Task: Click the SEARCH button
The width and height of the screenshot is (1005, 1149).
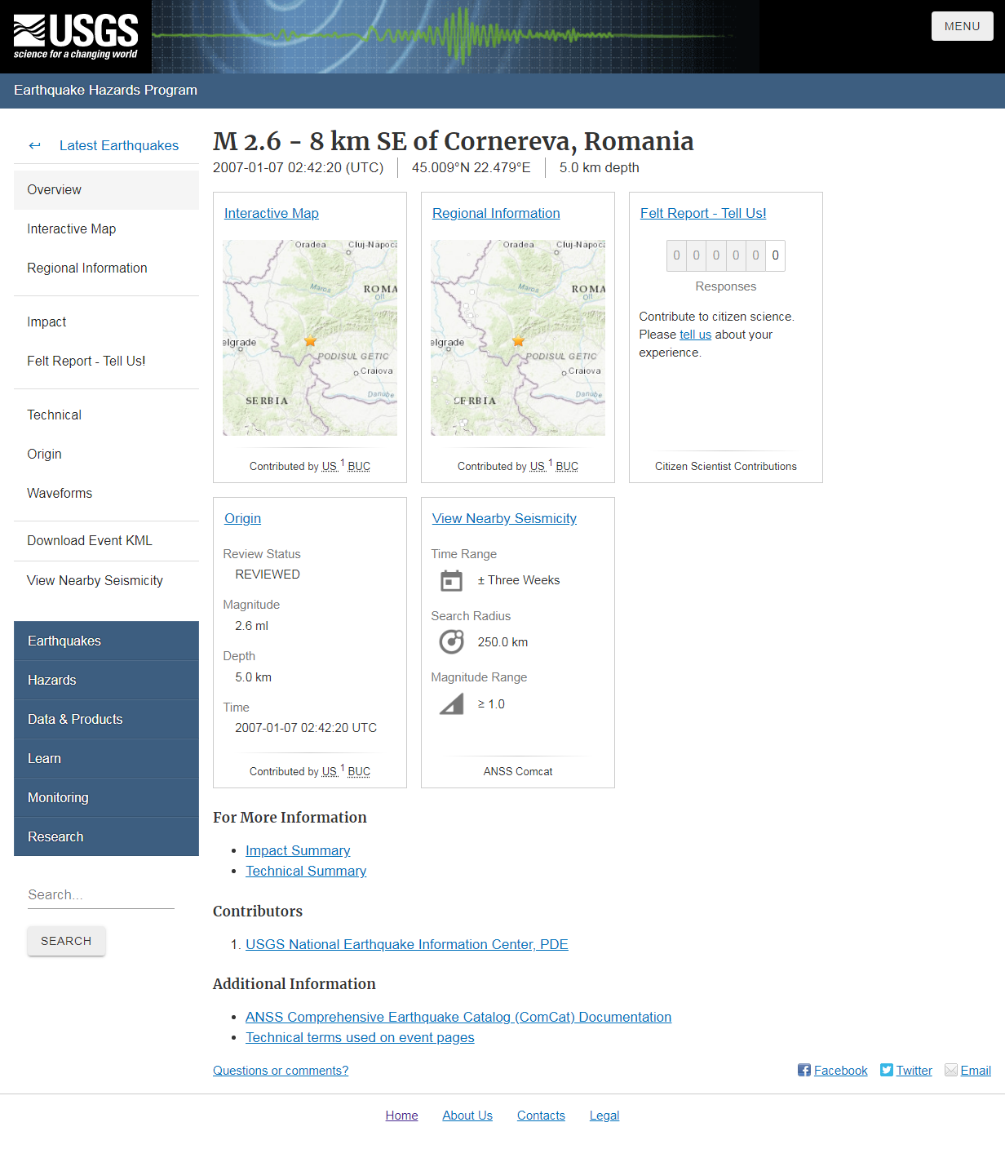Action: tap(66, 941)
